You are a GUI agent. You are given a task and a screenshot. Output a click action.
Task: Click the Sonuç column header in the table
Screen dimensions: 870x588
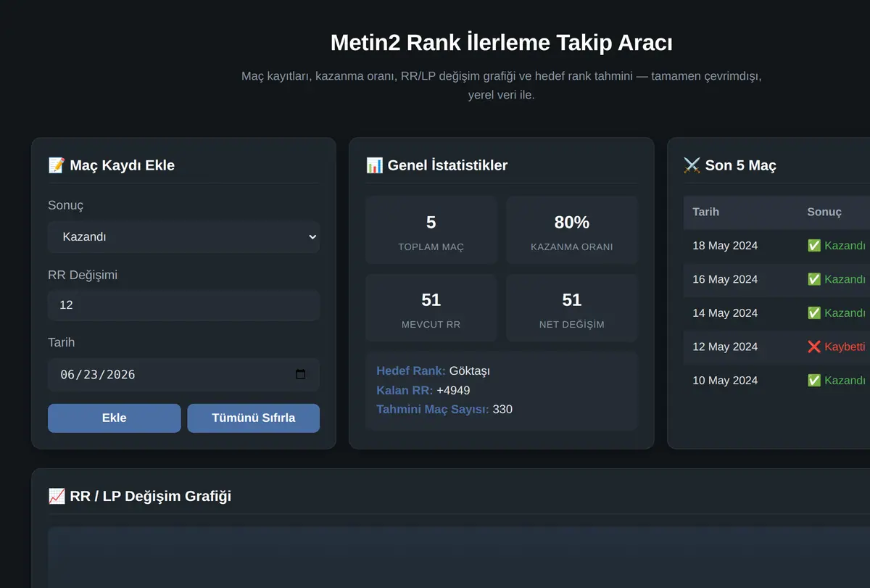824,212
